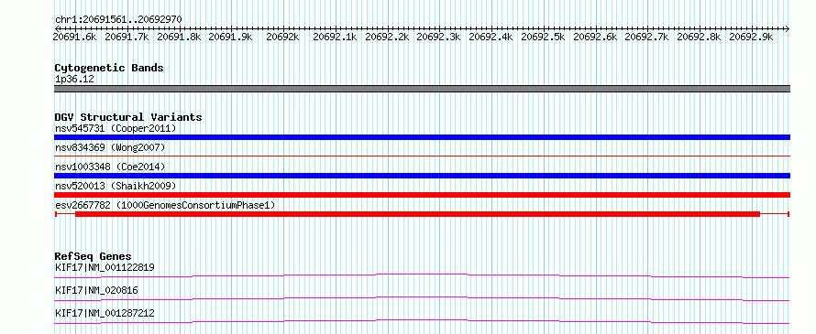Open the RefSeq Genes track heading
816x334 pixels.
(93, 256)
